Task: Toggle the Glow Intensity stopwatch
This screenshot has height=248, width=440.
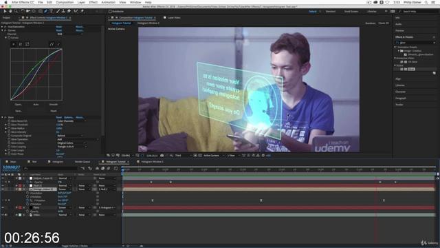Action: [9, 132]
